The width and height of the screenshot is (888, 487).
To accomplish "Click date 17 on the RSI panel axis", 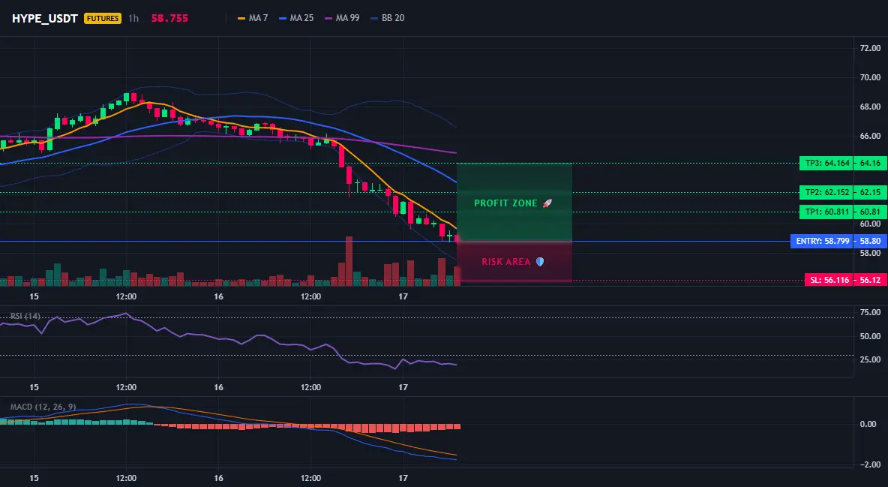I will 403,387.
